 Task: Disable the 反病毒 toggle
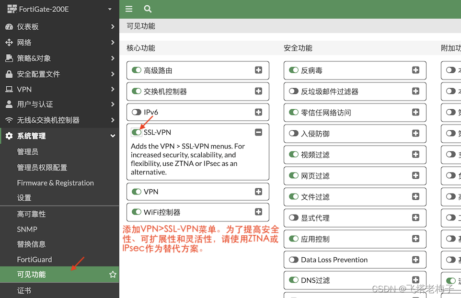point(294,70)
